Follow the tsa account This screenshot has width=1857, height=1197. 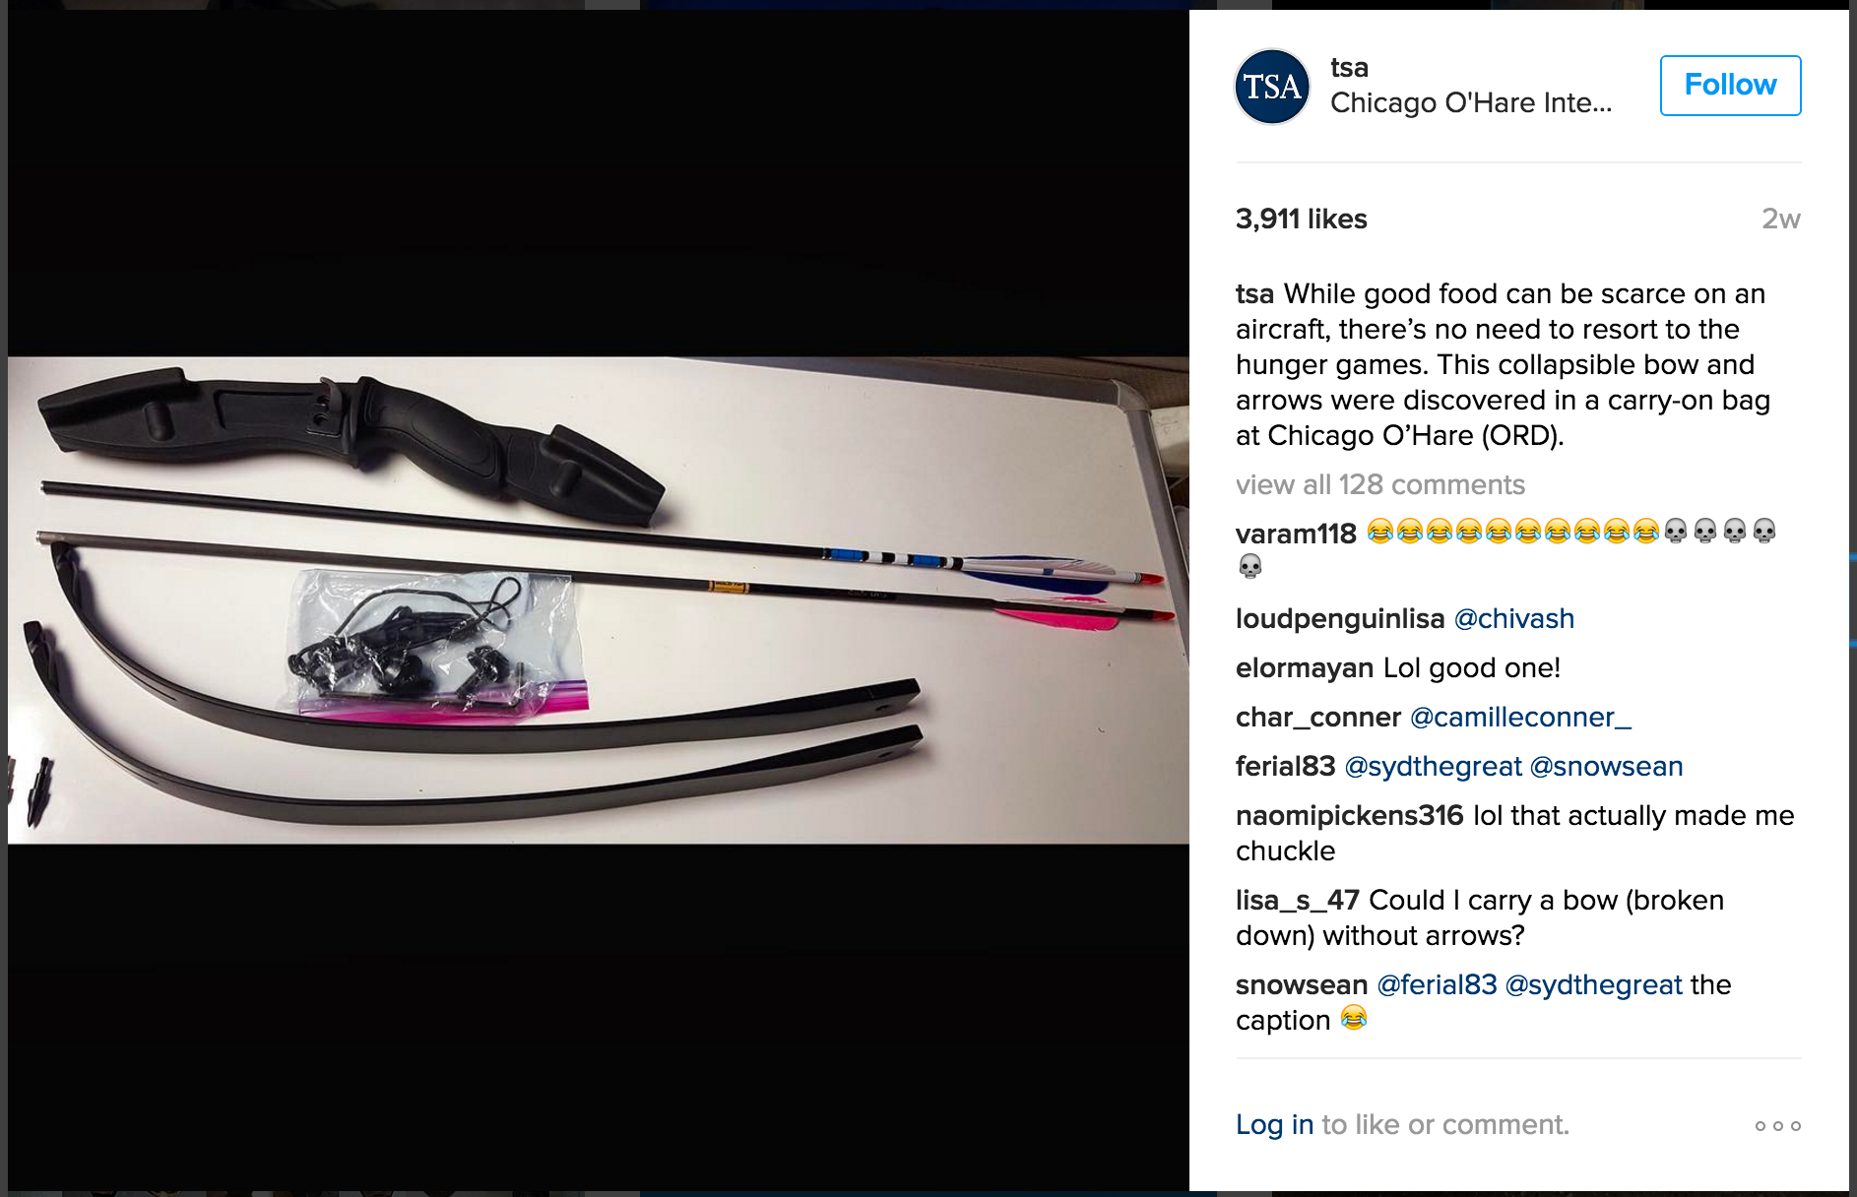[x=1730, y=86]
